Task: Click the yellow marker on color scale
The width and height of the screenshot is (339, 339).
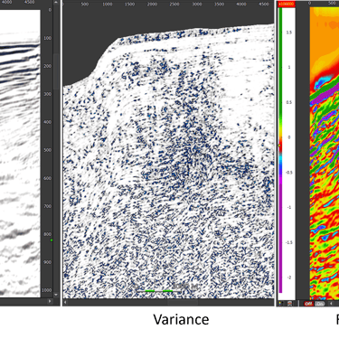Action: pos(279,146)
